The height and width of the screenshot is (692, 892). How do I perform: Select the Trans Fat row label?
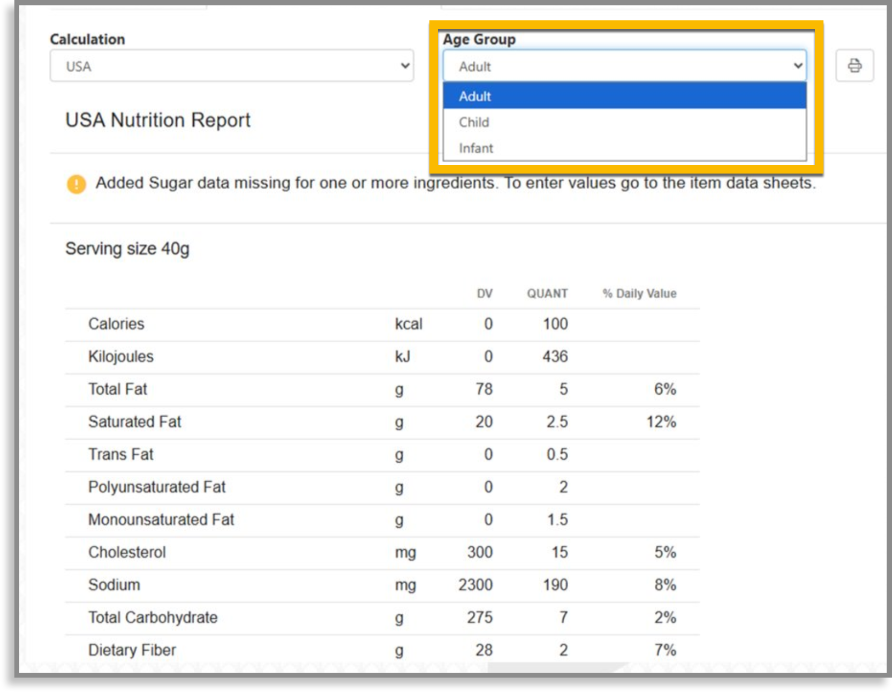pos(121,455)
